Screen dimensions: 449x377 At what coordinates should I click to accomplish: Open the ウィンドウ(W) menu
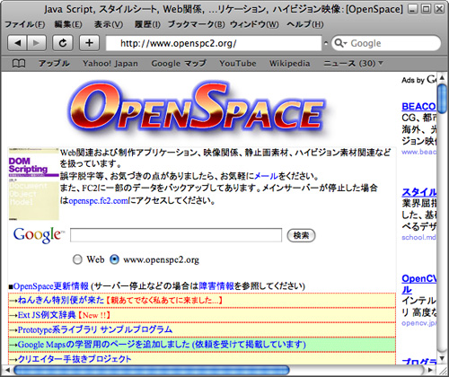(x=254, y=24)
